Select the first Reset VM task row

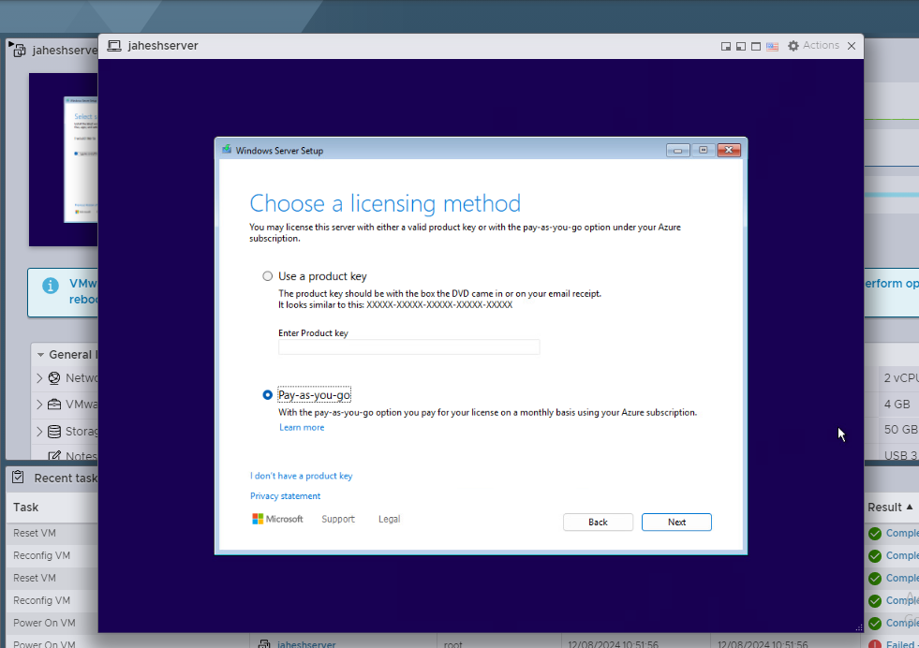click(x=52, y=533)
